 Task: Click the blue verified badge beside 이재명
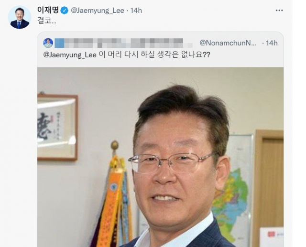pyautogui.click(x=65, y=11)
